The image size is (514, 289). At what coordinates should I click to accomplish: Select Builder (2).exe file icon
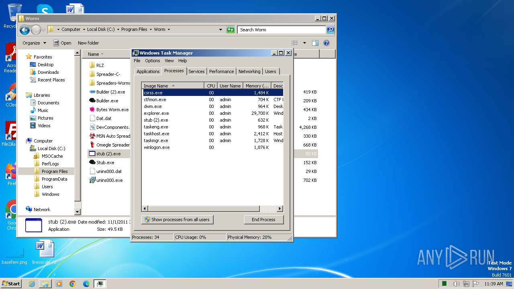92,92
